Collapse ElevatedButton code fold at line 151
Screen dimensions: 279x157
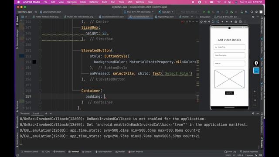[40, 51]
